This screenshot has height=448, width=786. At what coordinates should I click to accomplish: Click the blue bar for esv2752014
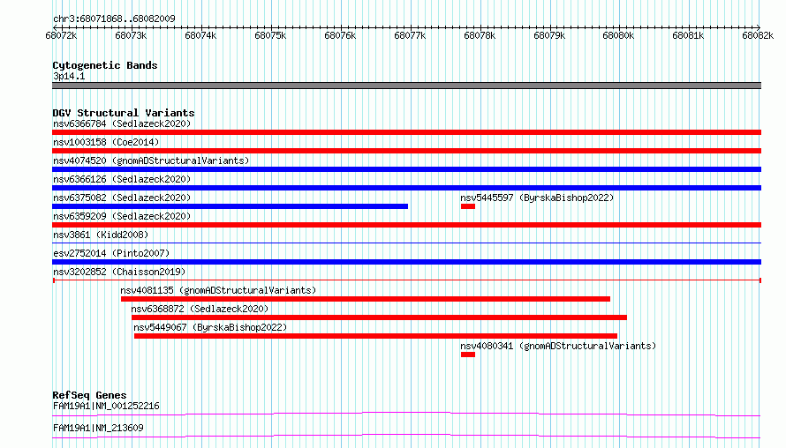point(406,262)
